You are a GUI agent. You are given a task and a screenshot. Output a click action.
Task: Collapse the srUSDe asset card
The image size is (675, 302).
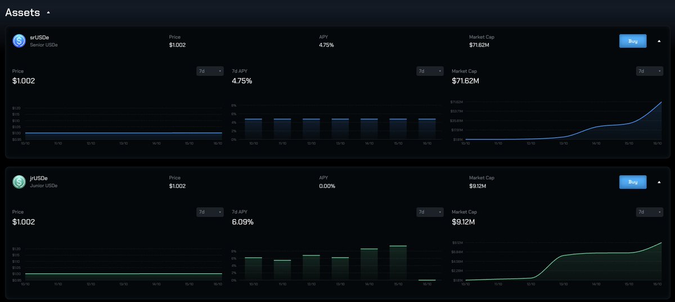(x=659, y=41)
